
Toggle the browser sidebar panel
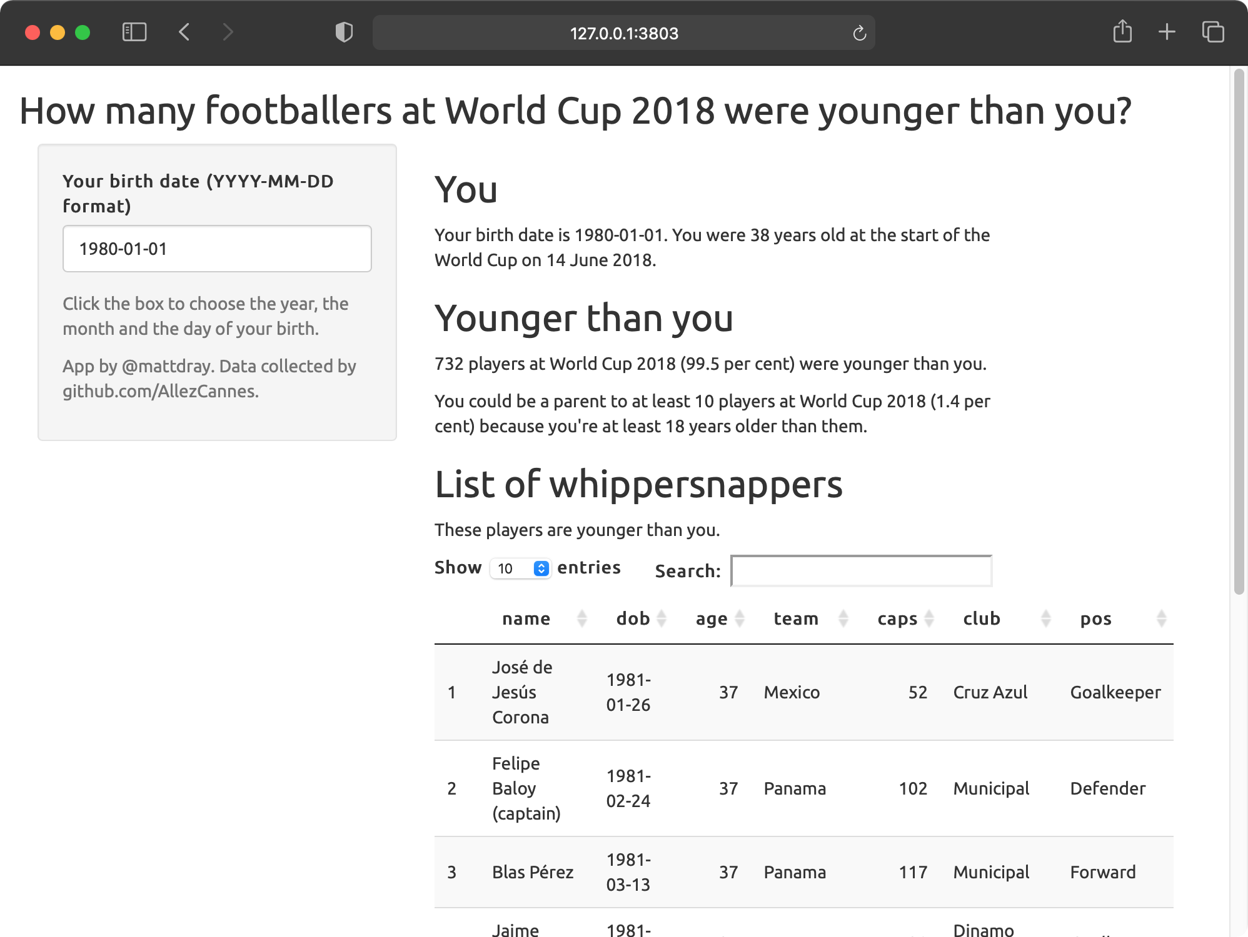(x=135, y=32)
